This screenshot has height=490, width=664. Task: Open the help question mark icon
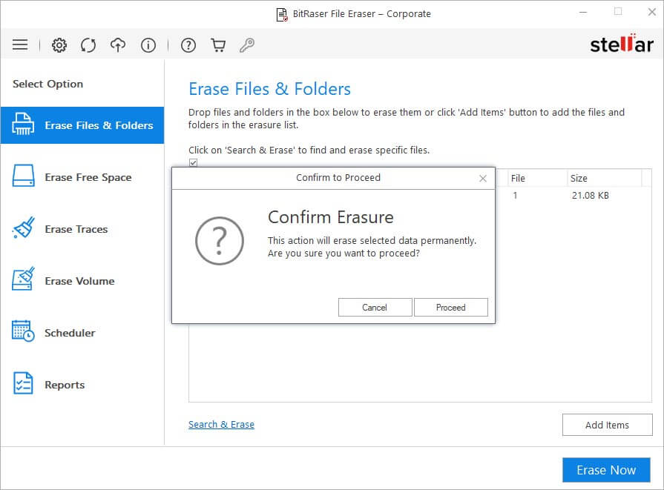[188, 45]
